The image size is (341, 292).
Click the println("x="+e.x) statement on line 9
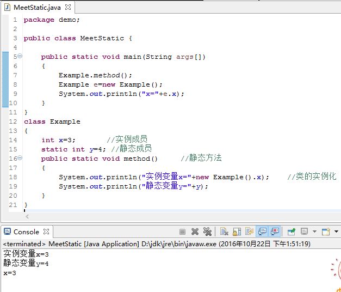(x=121, y=94)
